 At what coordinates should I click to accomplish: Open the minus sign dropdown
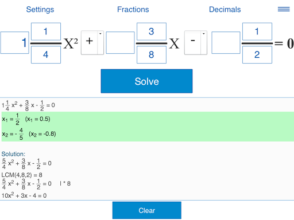coord(196,42)
